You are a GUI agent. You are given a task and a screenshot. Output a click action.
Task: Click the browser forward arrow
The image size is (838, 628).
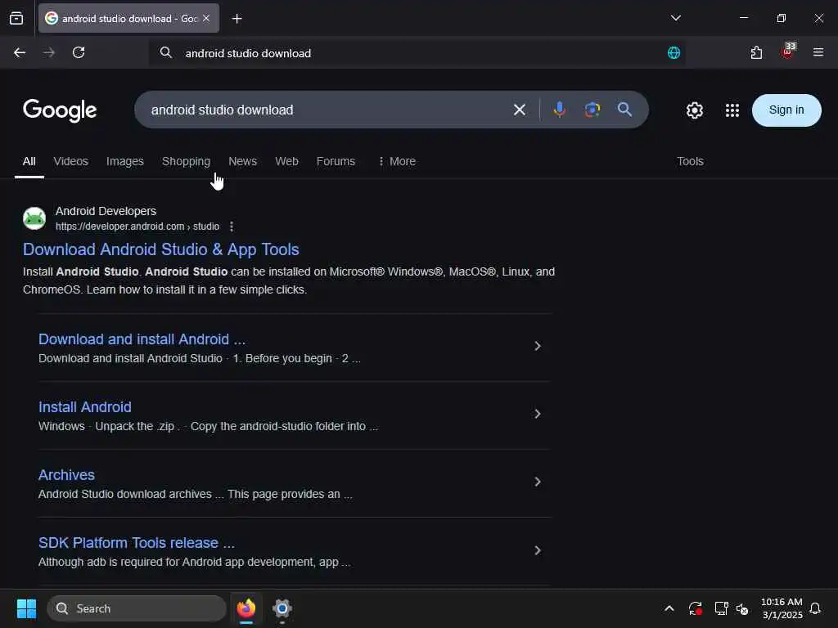(x=48, y=52)
